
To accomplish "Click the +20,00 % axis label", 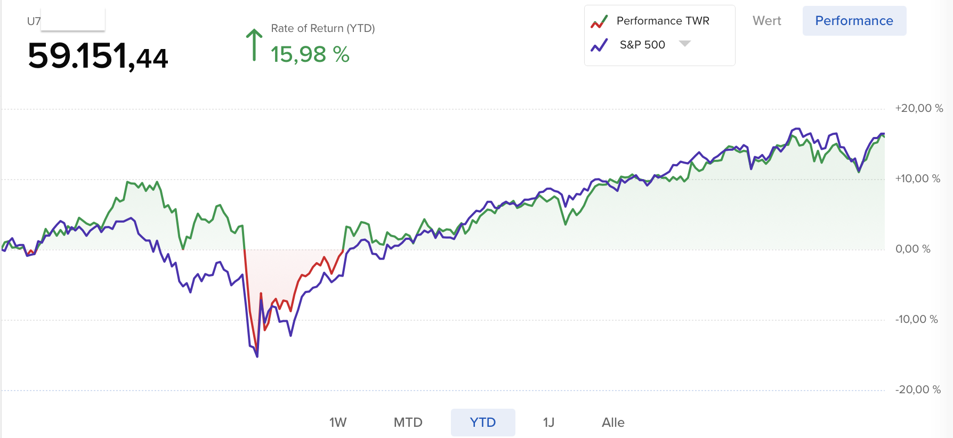I will pos(919,108).
